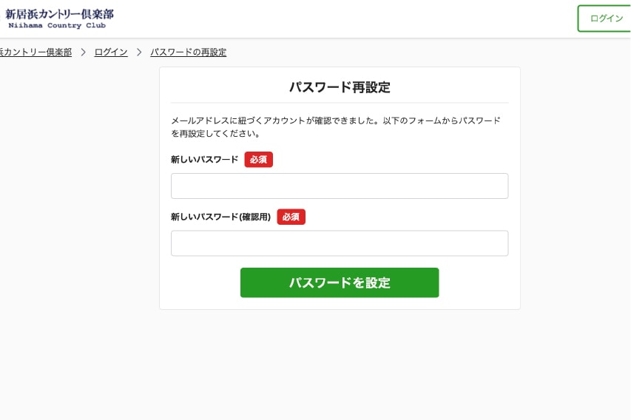The width and height of the screenshot is (631, 420).
Task: Focus the 新しいパスワード(確認用) input field
Action: (340, 243)
